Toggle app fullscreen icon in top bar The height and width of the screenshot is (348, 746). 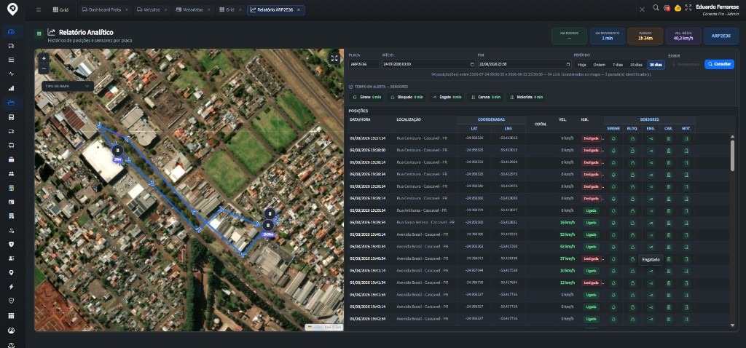pyautogui.click(x=688, y=7)
